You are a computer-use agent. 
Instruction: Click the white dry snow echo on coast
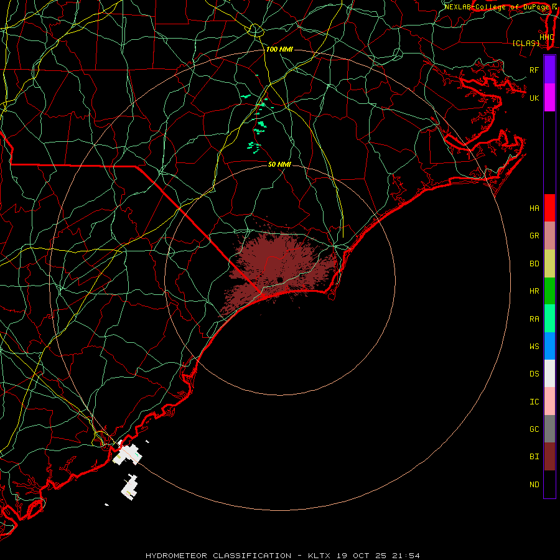128,454
